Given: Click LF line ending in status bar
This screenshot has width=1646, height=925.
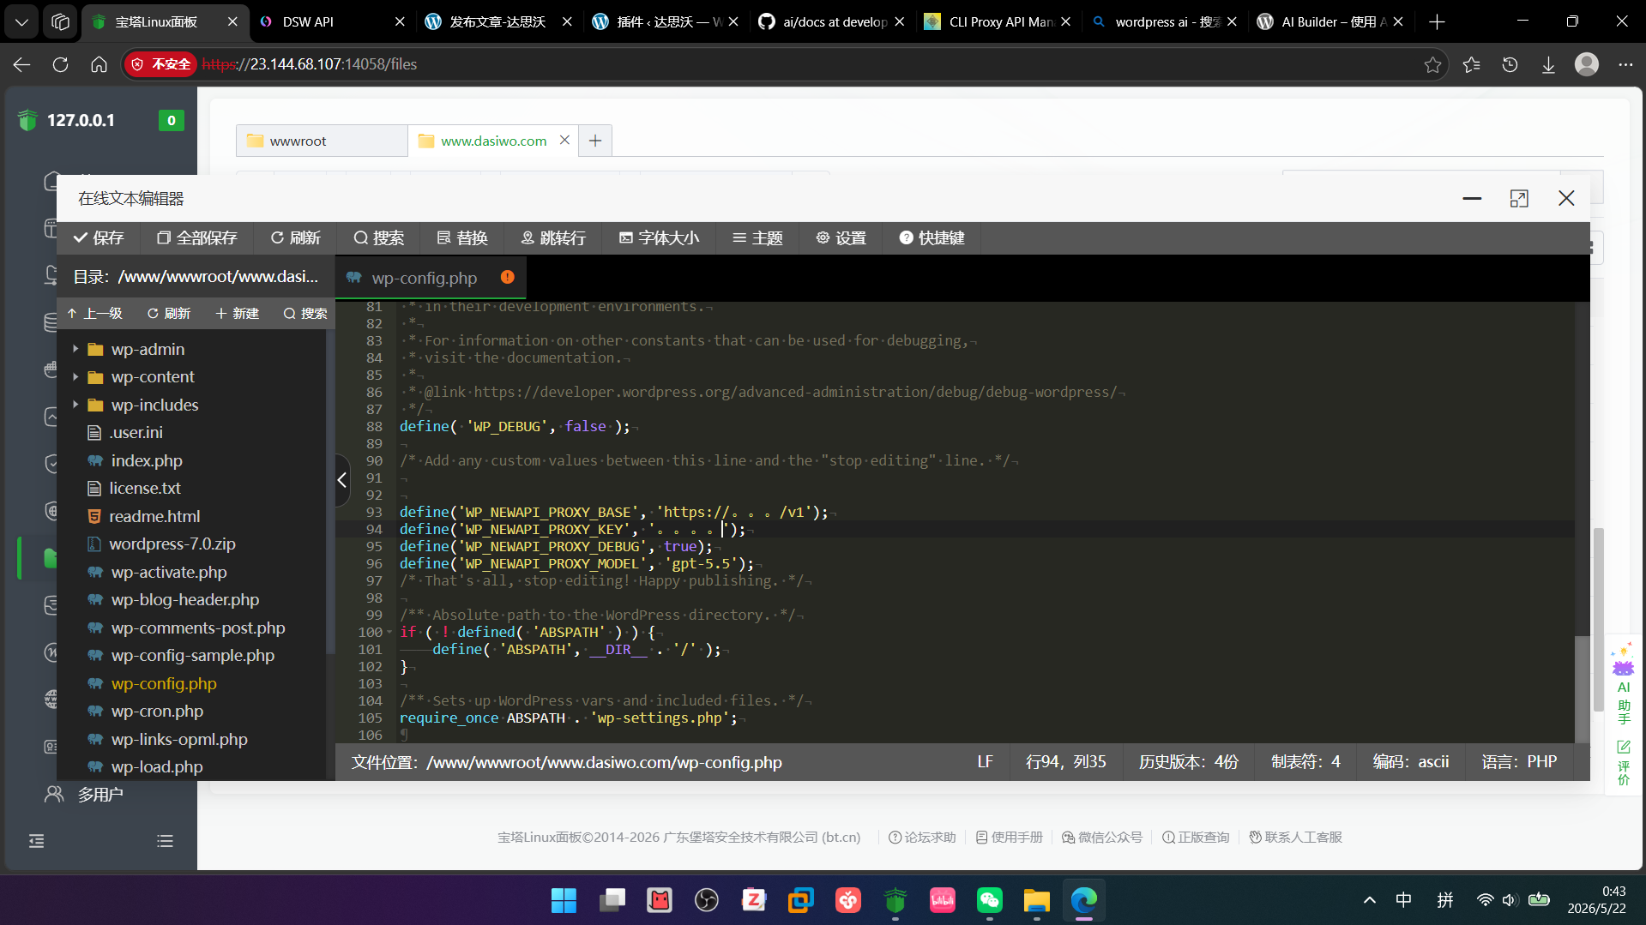Looking at the screenshot, I should pyautogui.click(x=985, y=761).
